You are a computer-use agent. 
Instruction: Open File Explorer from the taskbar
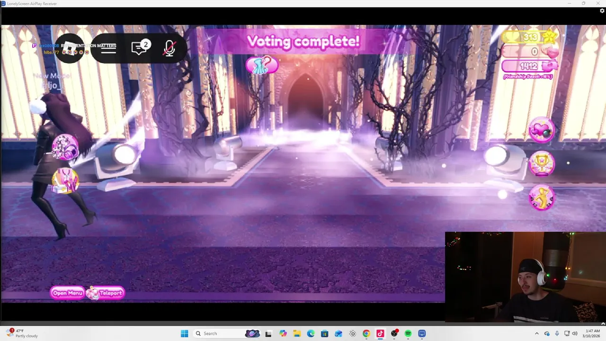[x=296, y=333]
